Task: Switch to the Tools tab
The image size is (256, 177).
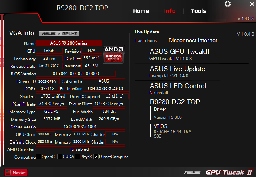Action: [x=198, y=11]
